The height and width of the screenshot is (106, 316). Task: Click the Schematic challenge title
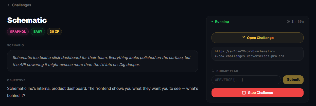[x=27, y=20]
